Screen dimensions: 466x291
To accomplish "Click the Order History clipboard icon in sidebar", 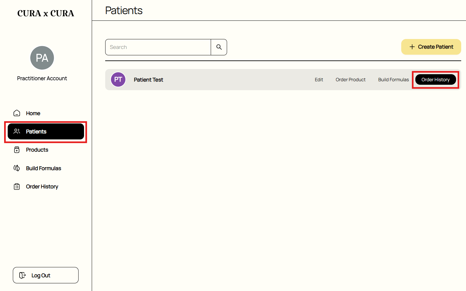I will pos(17,186).
